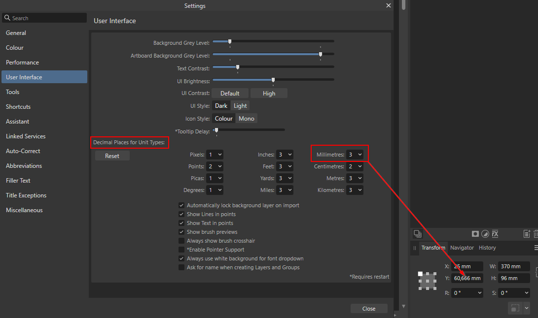Switch to the Navigator tab
Viewport: 538px width, 318px height.
[x=462, y=248]
